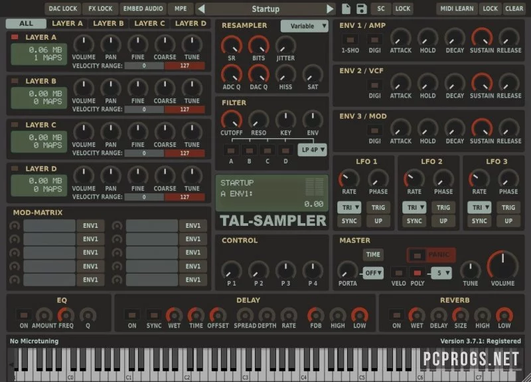This screenshot has width=531, height=382.
Task: Click the LFO 1 RATE knob
Action: click(349, 179)
